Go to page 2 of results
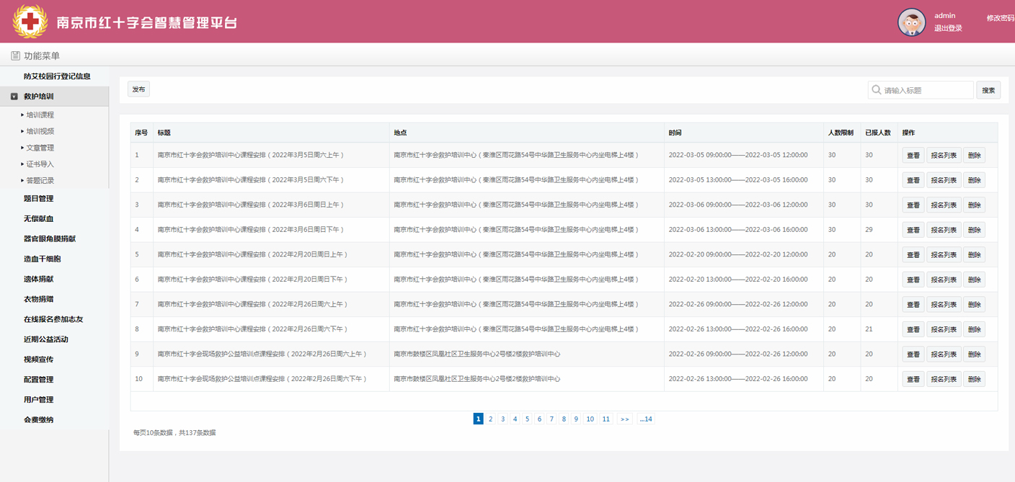This screenshot has height=482, width=1015. (490, 419)
